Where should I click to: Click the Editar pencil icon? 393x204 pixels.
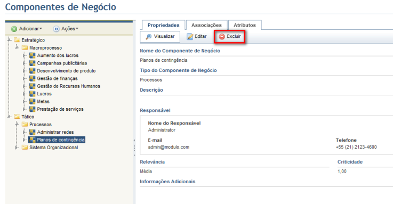[x=190, y=37]
